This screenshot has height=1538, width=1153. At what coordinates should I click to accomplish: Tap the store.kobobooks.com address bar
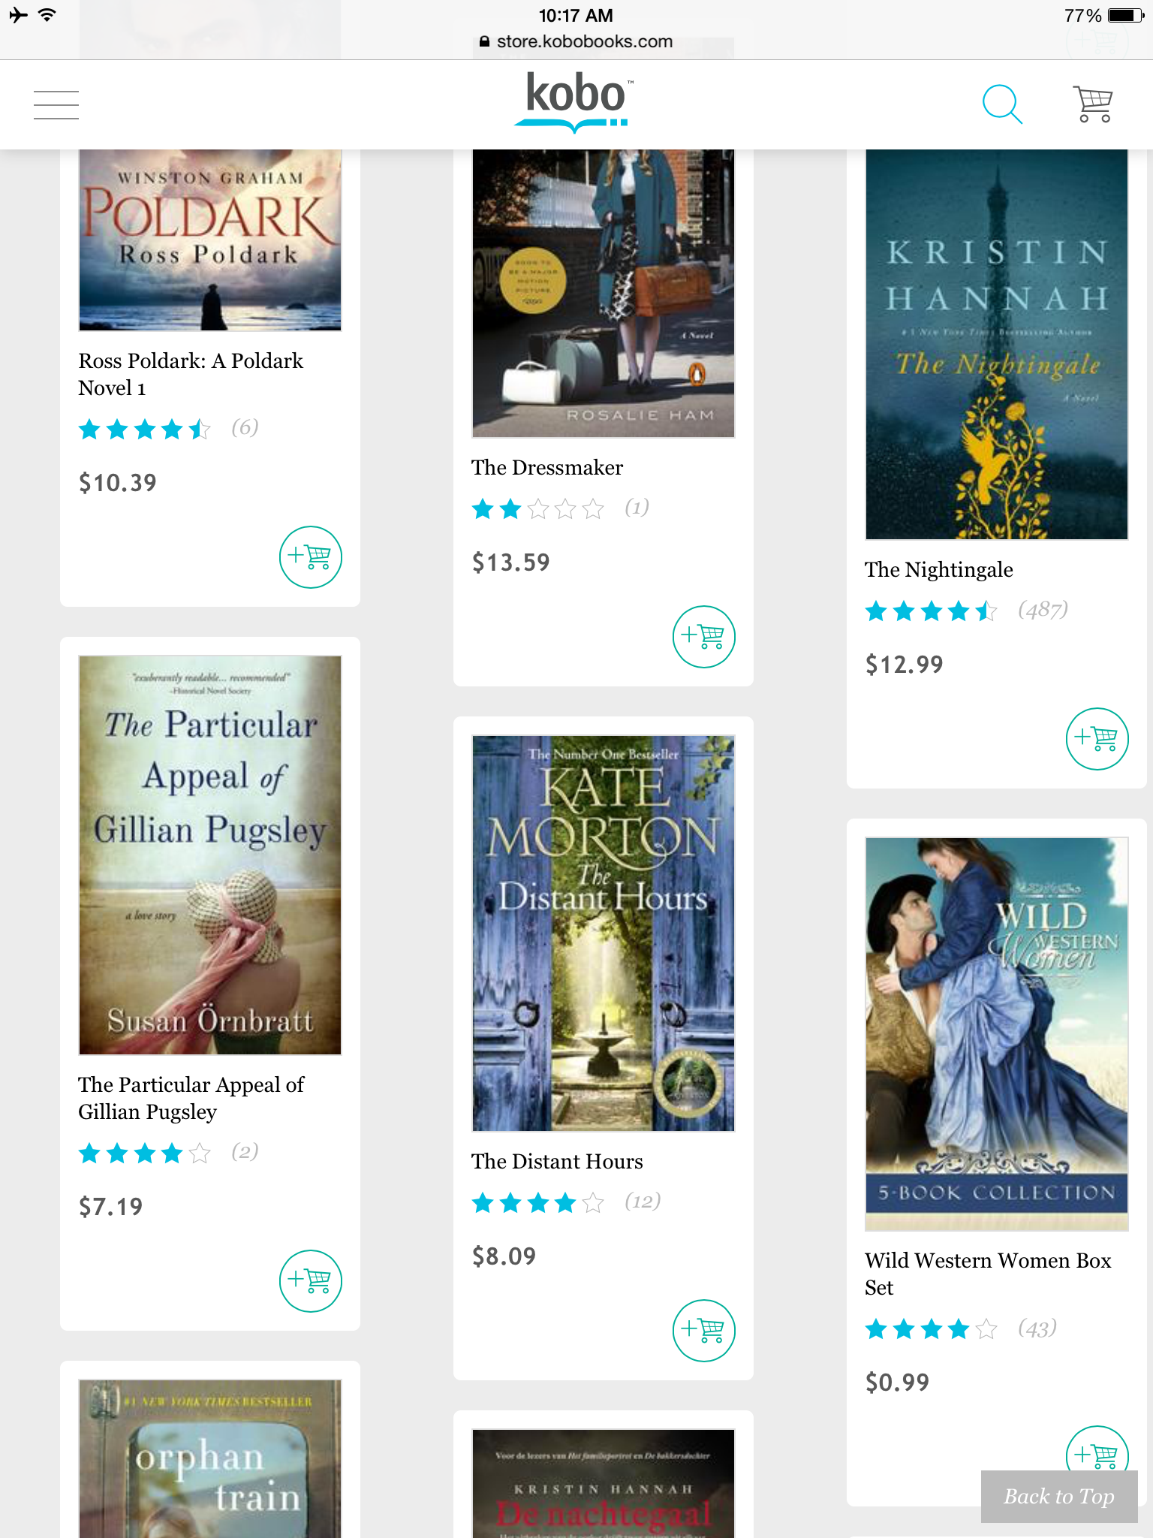click(576, 42)
